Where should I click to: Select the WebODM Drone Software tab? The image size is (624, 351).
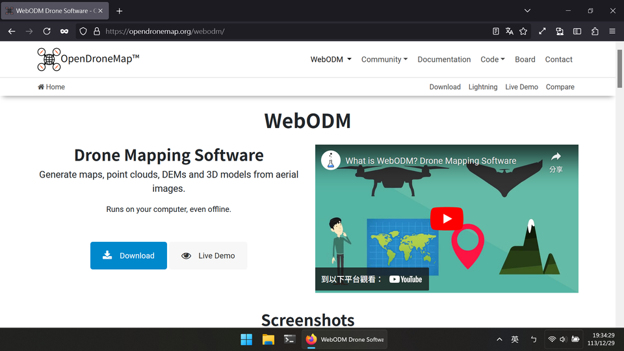tap(55, 11)
